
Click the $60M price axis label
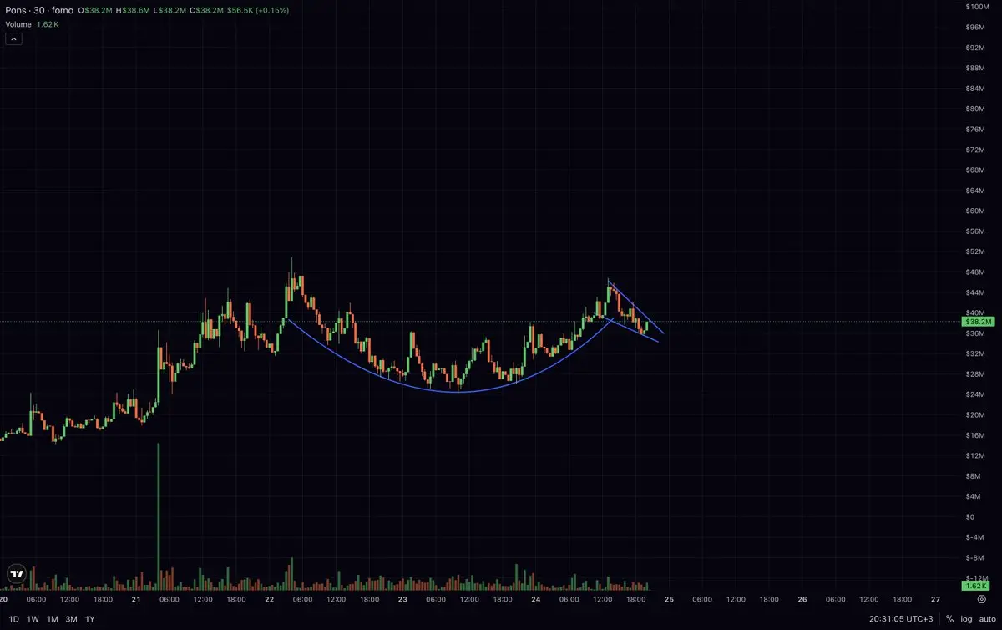[x=976, y=211]
